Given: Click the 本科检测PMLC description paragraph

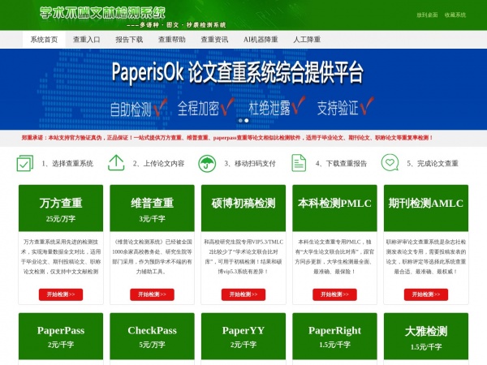Looking at the screenshot, I should [x=334, y=256].
